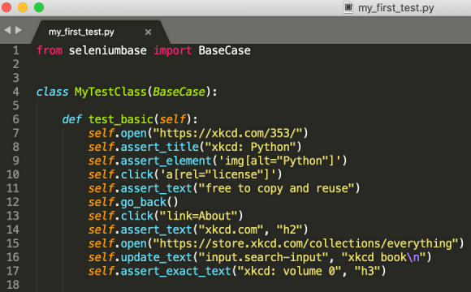Go to next tab with right arrow
Screen dimensions: 471x292
click(x=19, y=30)
